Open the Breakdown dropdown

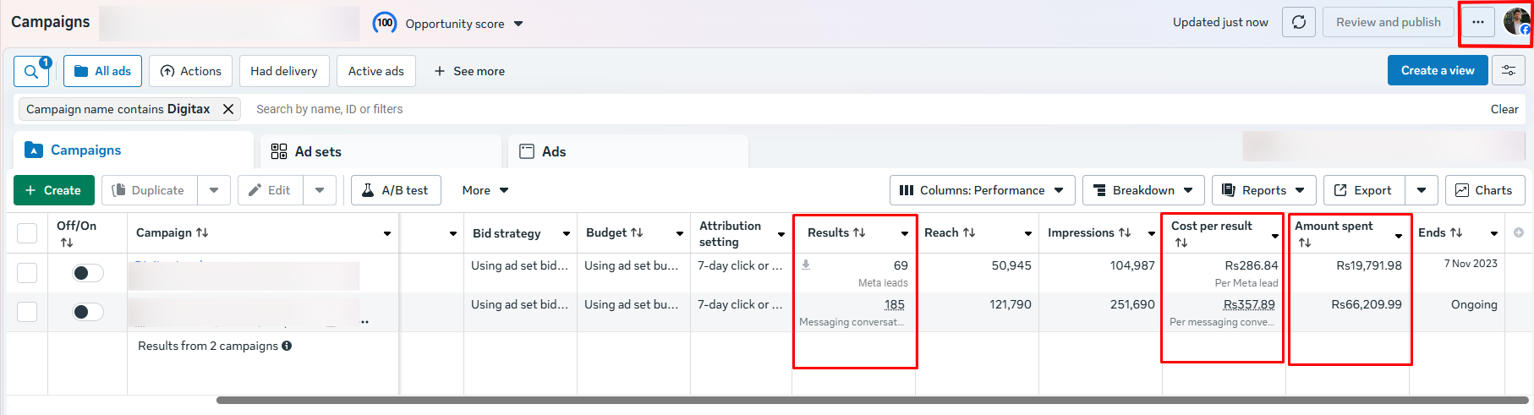1142,190
